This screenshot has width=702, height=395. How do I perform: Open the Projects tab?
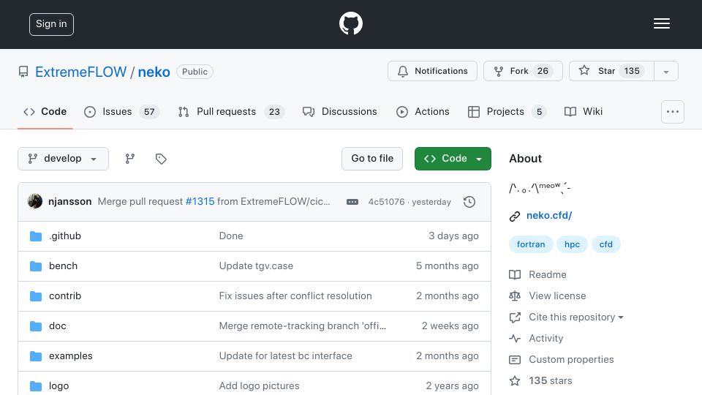click(x=506, y=111)
